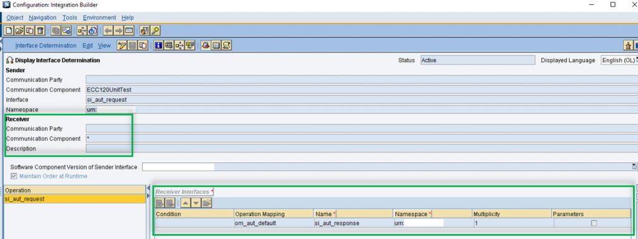Click the scroll document icon in editor toolbar
Image resolution: width=638 pixels, height=239 pixels.
pos(227,45)
